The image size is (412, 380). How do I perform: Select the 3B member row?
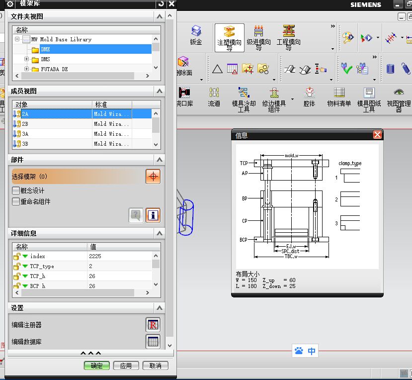coord(82,144)
